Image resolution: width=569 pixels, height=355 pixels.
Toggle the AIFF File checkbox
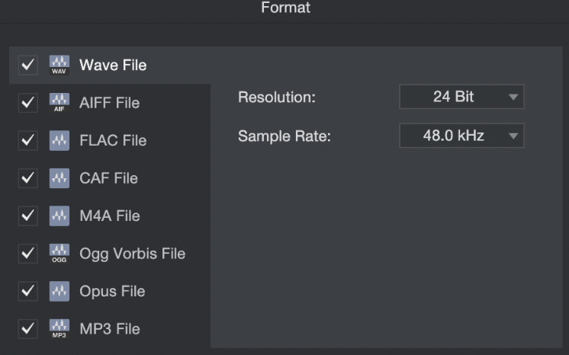[x=28, y=103]
